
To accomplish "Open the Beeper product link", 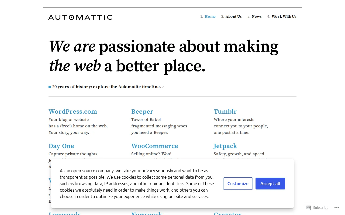I will (142, 112).
